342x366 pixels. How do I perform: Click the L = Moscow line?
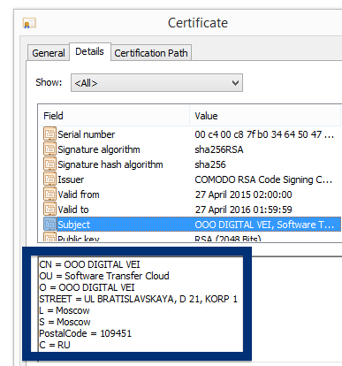coord(65,310)
